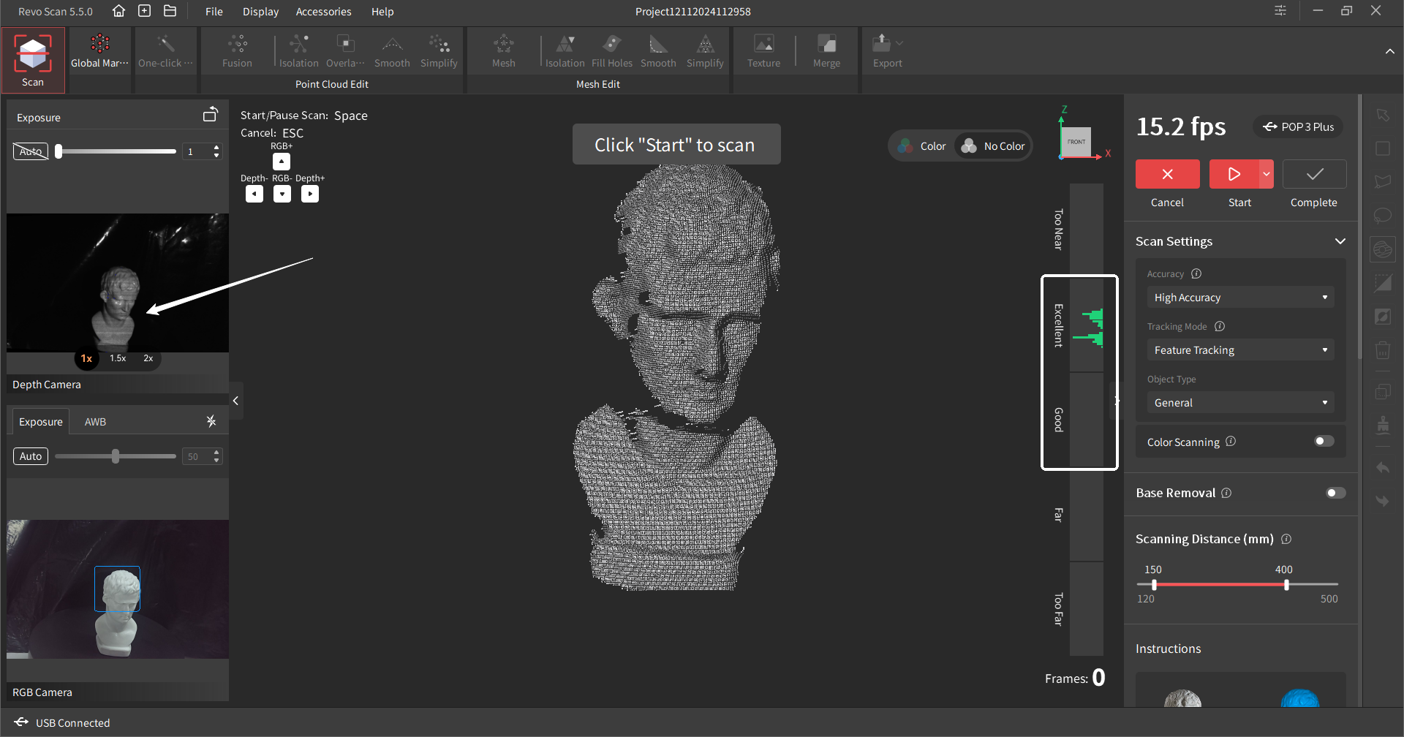Click the RGB+ up arrow button

[282, 162]
